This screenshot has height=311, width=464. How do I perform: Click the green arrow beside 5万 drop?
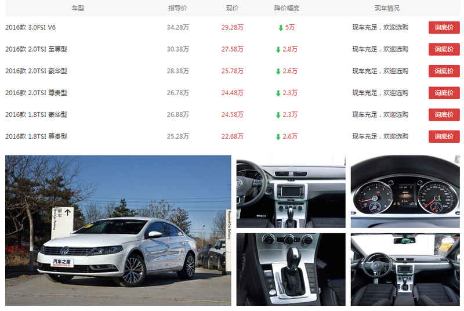point(281,28)
